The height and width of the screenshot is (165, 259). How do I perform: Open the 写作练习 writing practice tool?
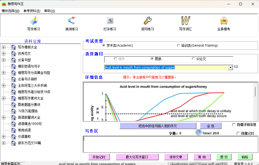(x=34, y=21)
